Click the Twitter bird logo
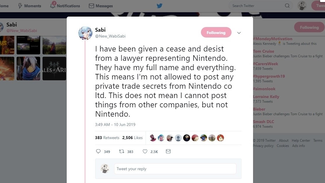The image size is (325, 183). (159, 6)
